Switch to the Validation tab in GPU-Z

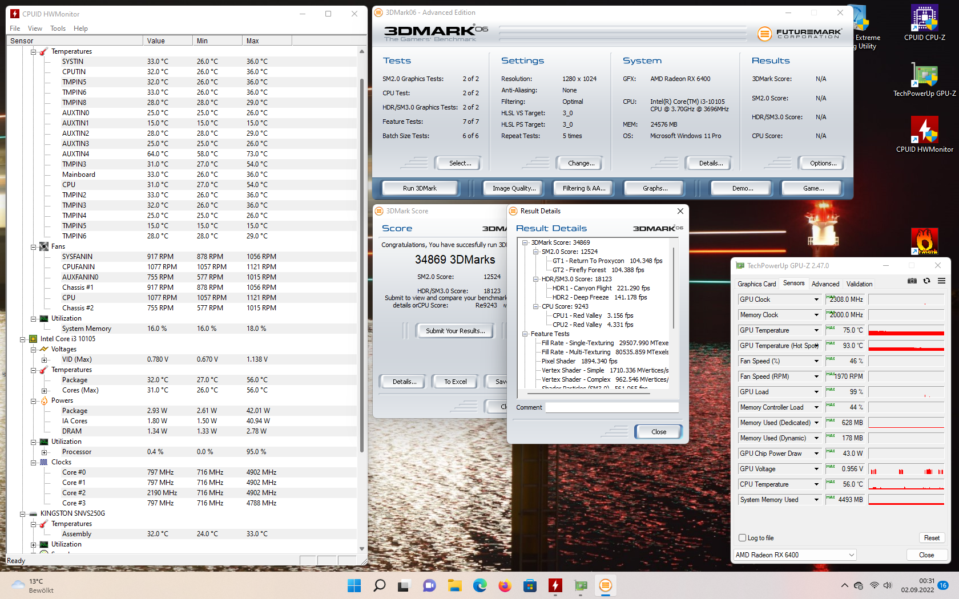coord(859,284)
